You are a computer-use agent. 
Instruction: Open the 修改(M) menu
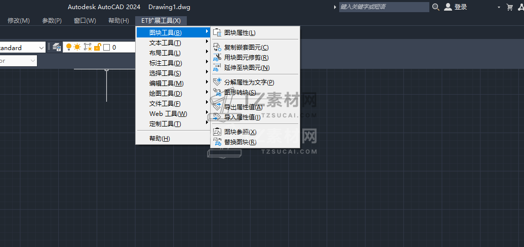point(19,21)
